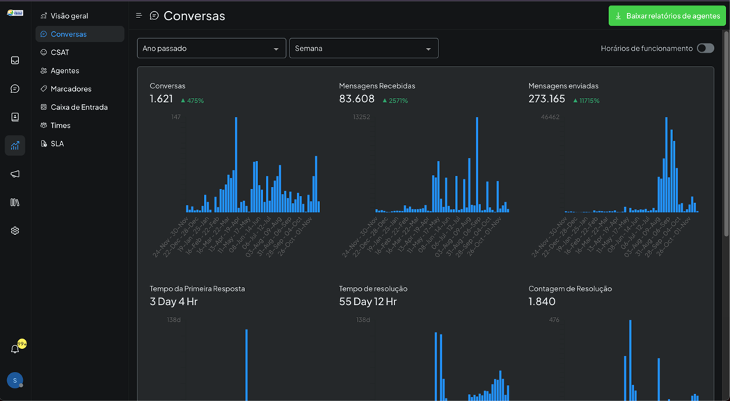Click the user avatar profile button
This screenshot has width=730, height=401.
point(15,380)
